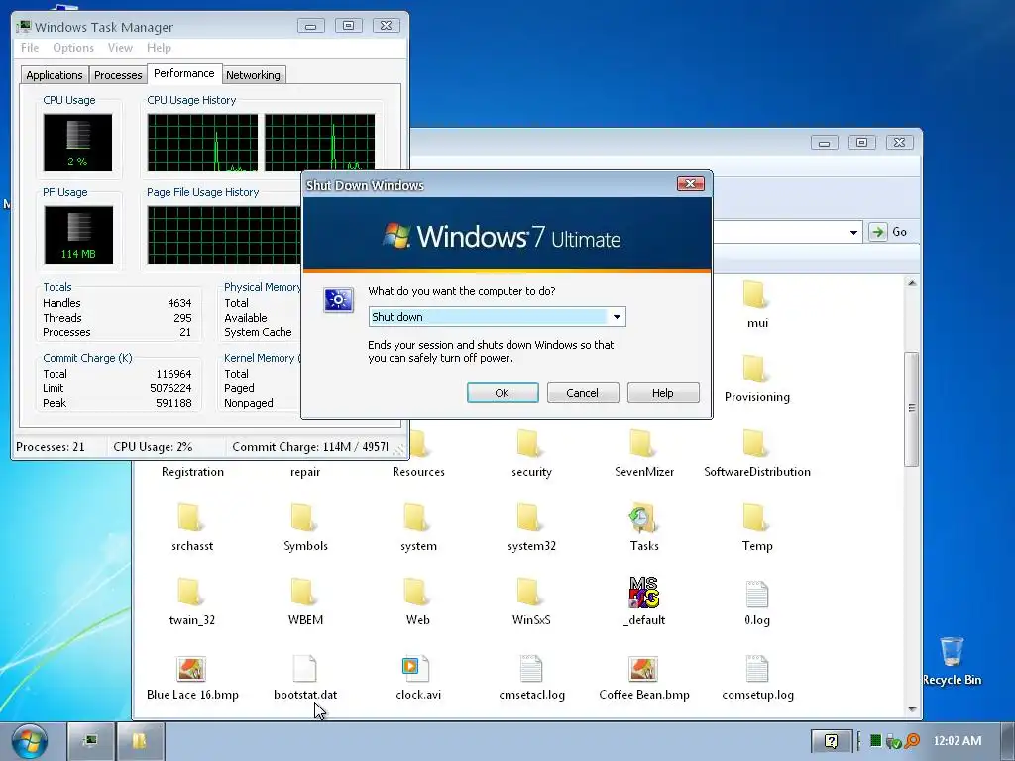Select the WinSxS folder
The height and width of the screenshot is (761, 1015).
531,601
